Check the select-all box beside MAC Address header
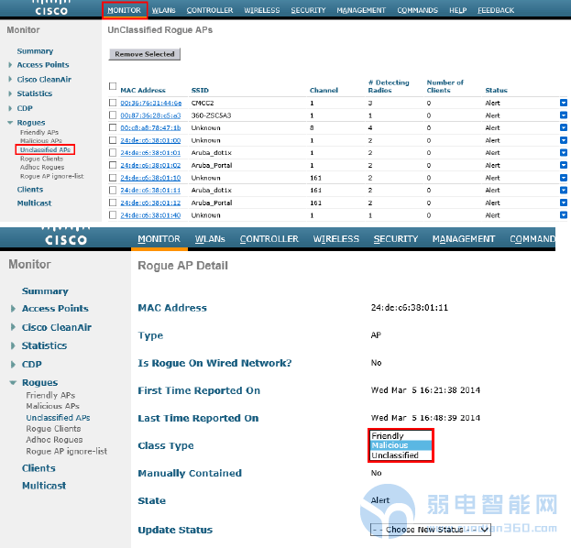 click(113, 87)
